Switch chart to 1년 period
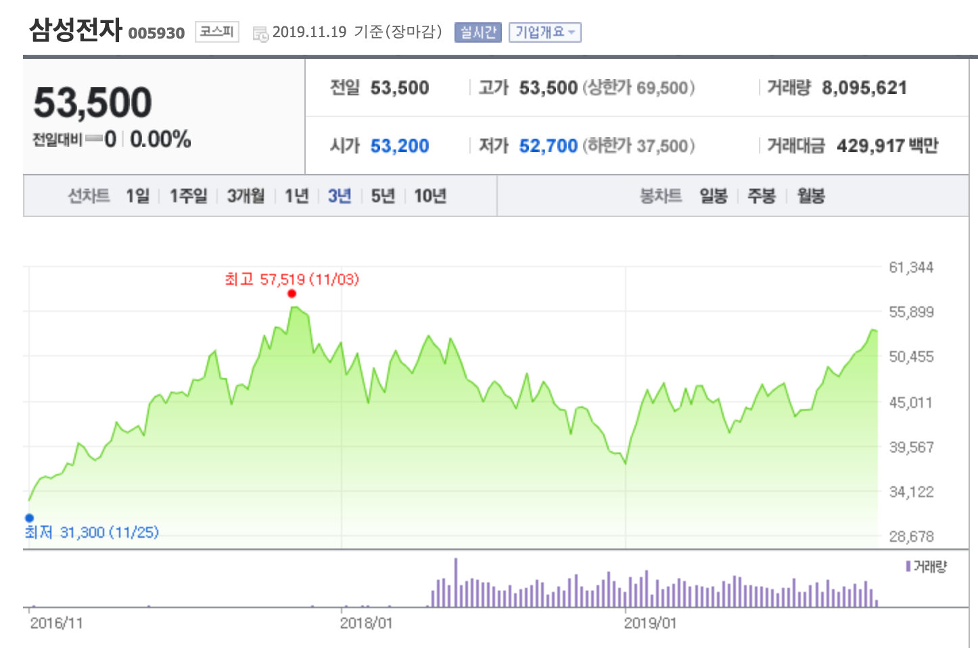The image size is (978, 648). (x=296, y=196)
